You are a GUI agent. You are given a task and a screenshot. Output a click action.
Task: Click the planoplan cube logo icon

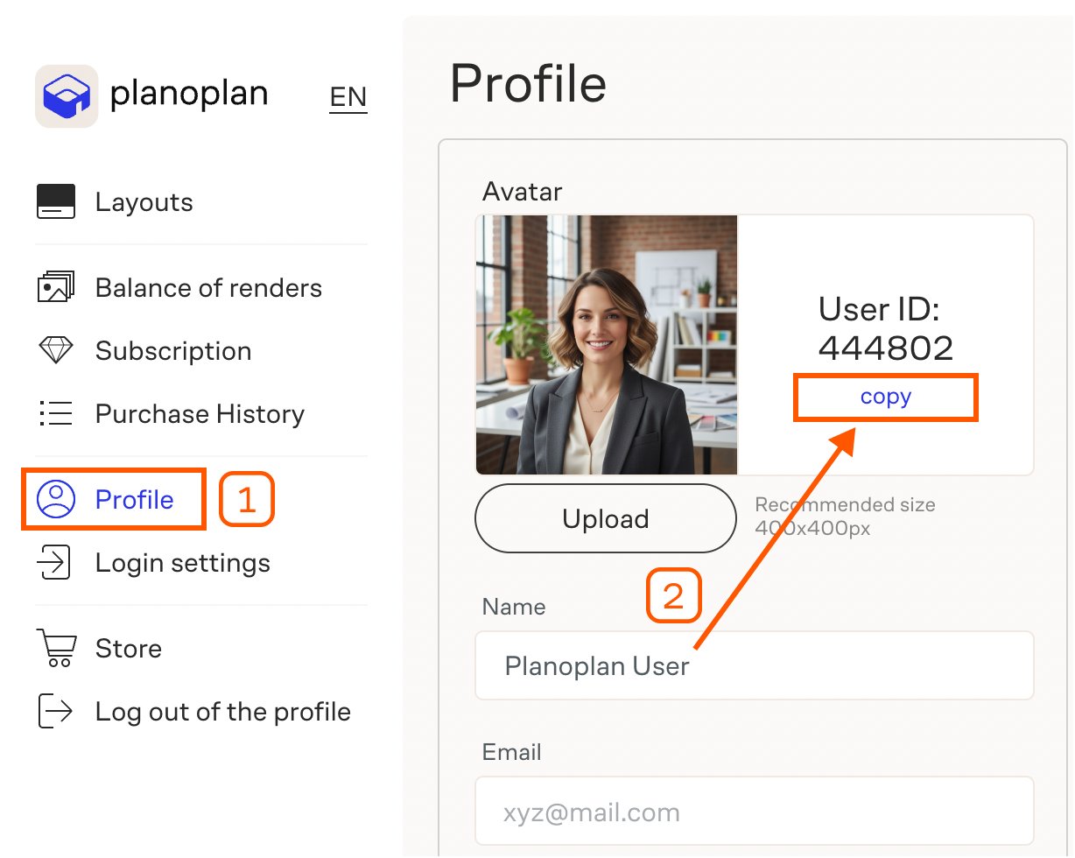click(67, 96)
